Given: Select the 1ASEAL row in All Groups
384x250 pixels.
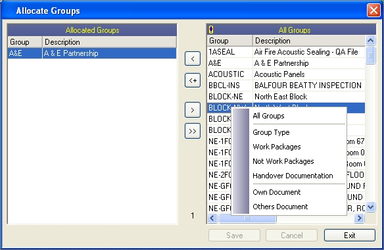Looking at the screenshot, I should click(x=286, y=52).
